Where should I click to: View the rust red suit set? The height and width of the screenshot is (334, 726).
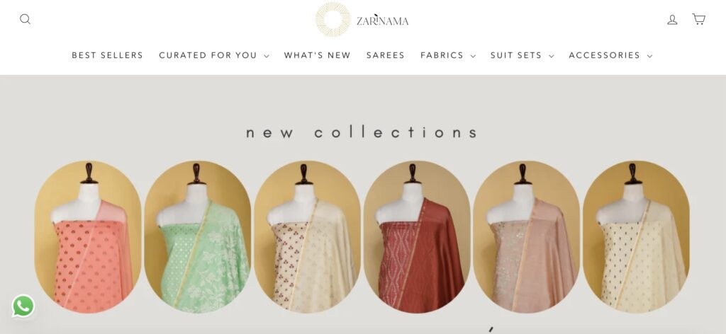(417, 237)
